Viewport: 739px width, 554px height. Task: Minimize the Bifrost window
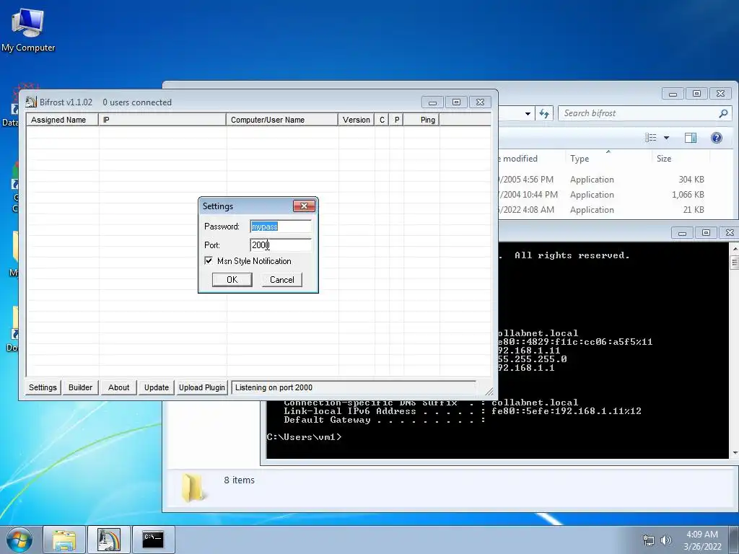[432, 102]
